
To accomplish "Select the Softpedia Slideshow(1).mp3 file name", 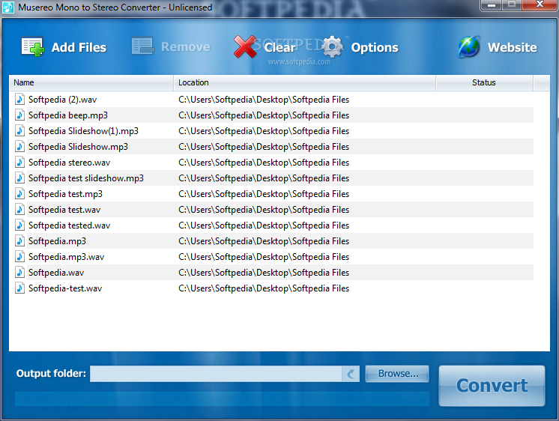I will pyautogui.click(x=83, y=131).
